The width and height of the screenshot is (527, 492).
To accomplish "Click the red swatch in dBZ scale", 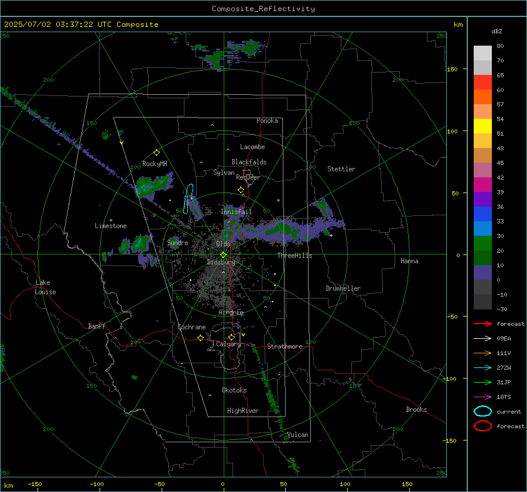I will [482, 82].
